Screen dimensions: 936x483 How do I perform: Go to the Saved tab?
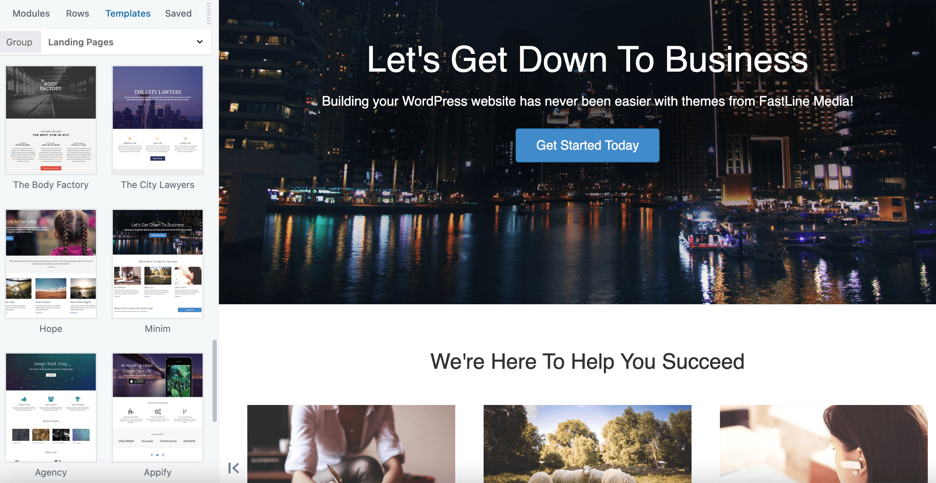(178, 13)
